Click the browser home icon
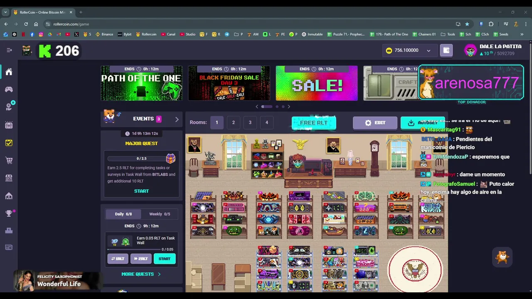This screenshot has height=299, width=532. (x=36, y=24)
